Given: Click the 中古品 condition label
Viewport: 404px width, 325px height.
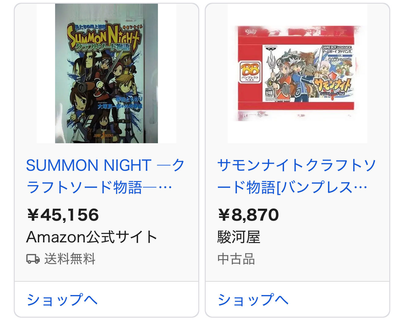Looking at the screenshot, I should point(236,259).
